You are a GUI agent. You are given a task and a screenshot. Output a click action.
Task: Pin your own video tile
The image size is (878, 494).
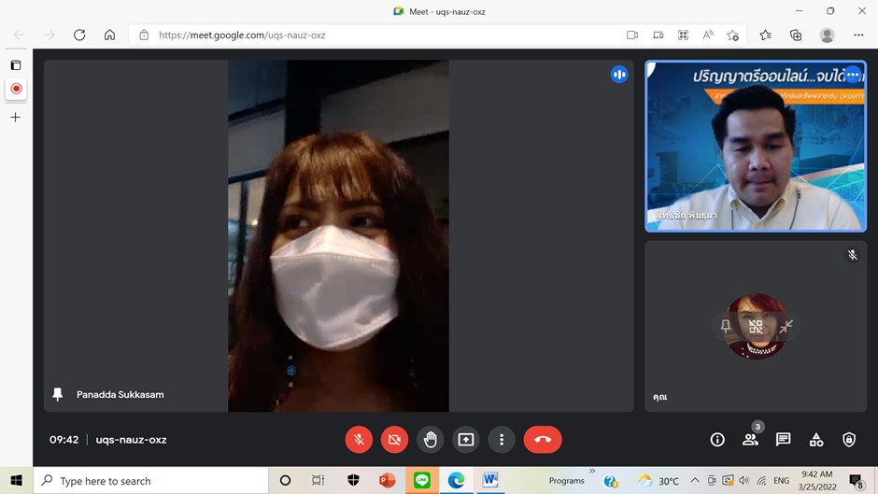[726, 327]
